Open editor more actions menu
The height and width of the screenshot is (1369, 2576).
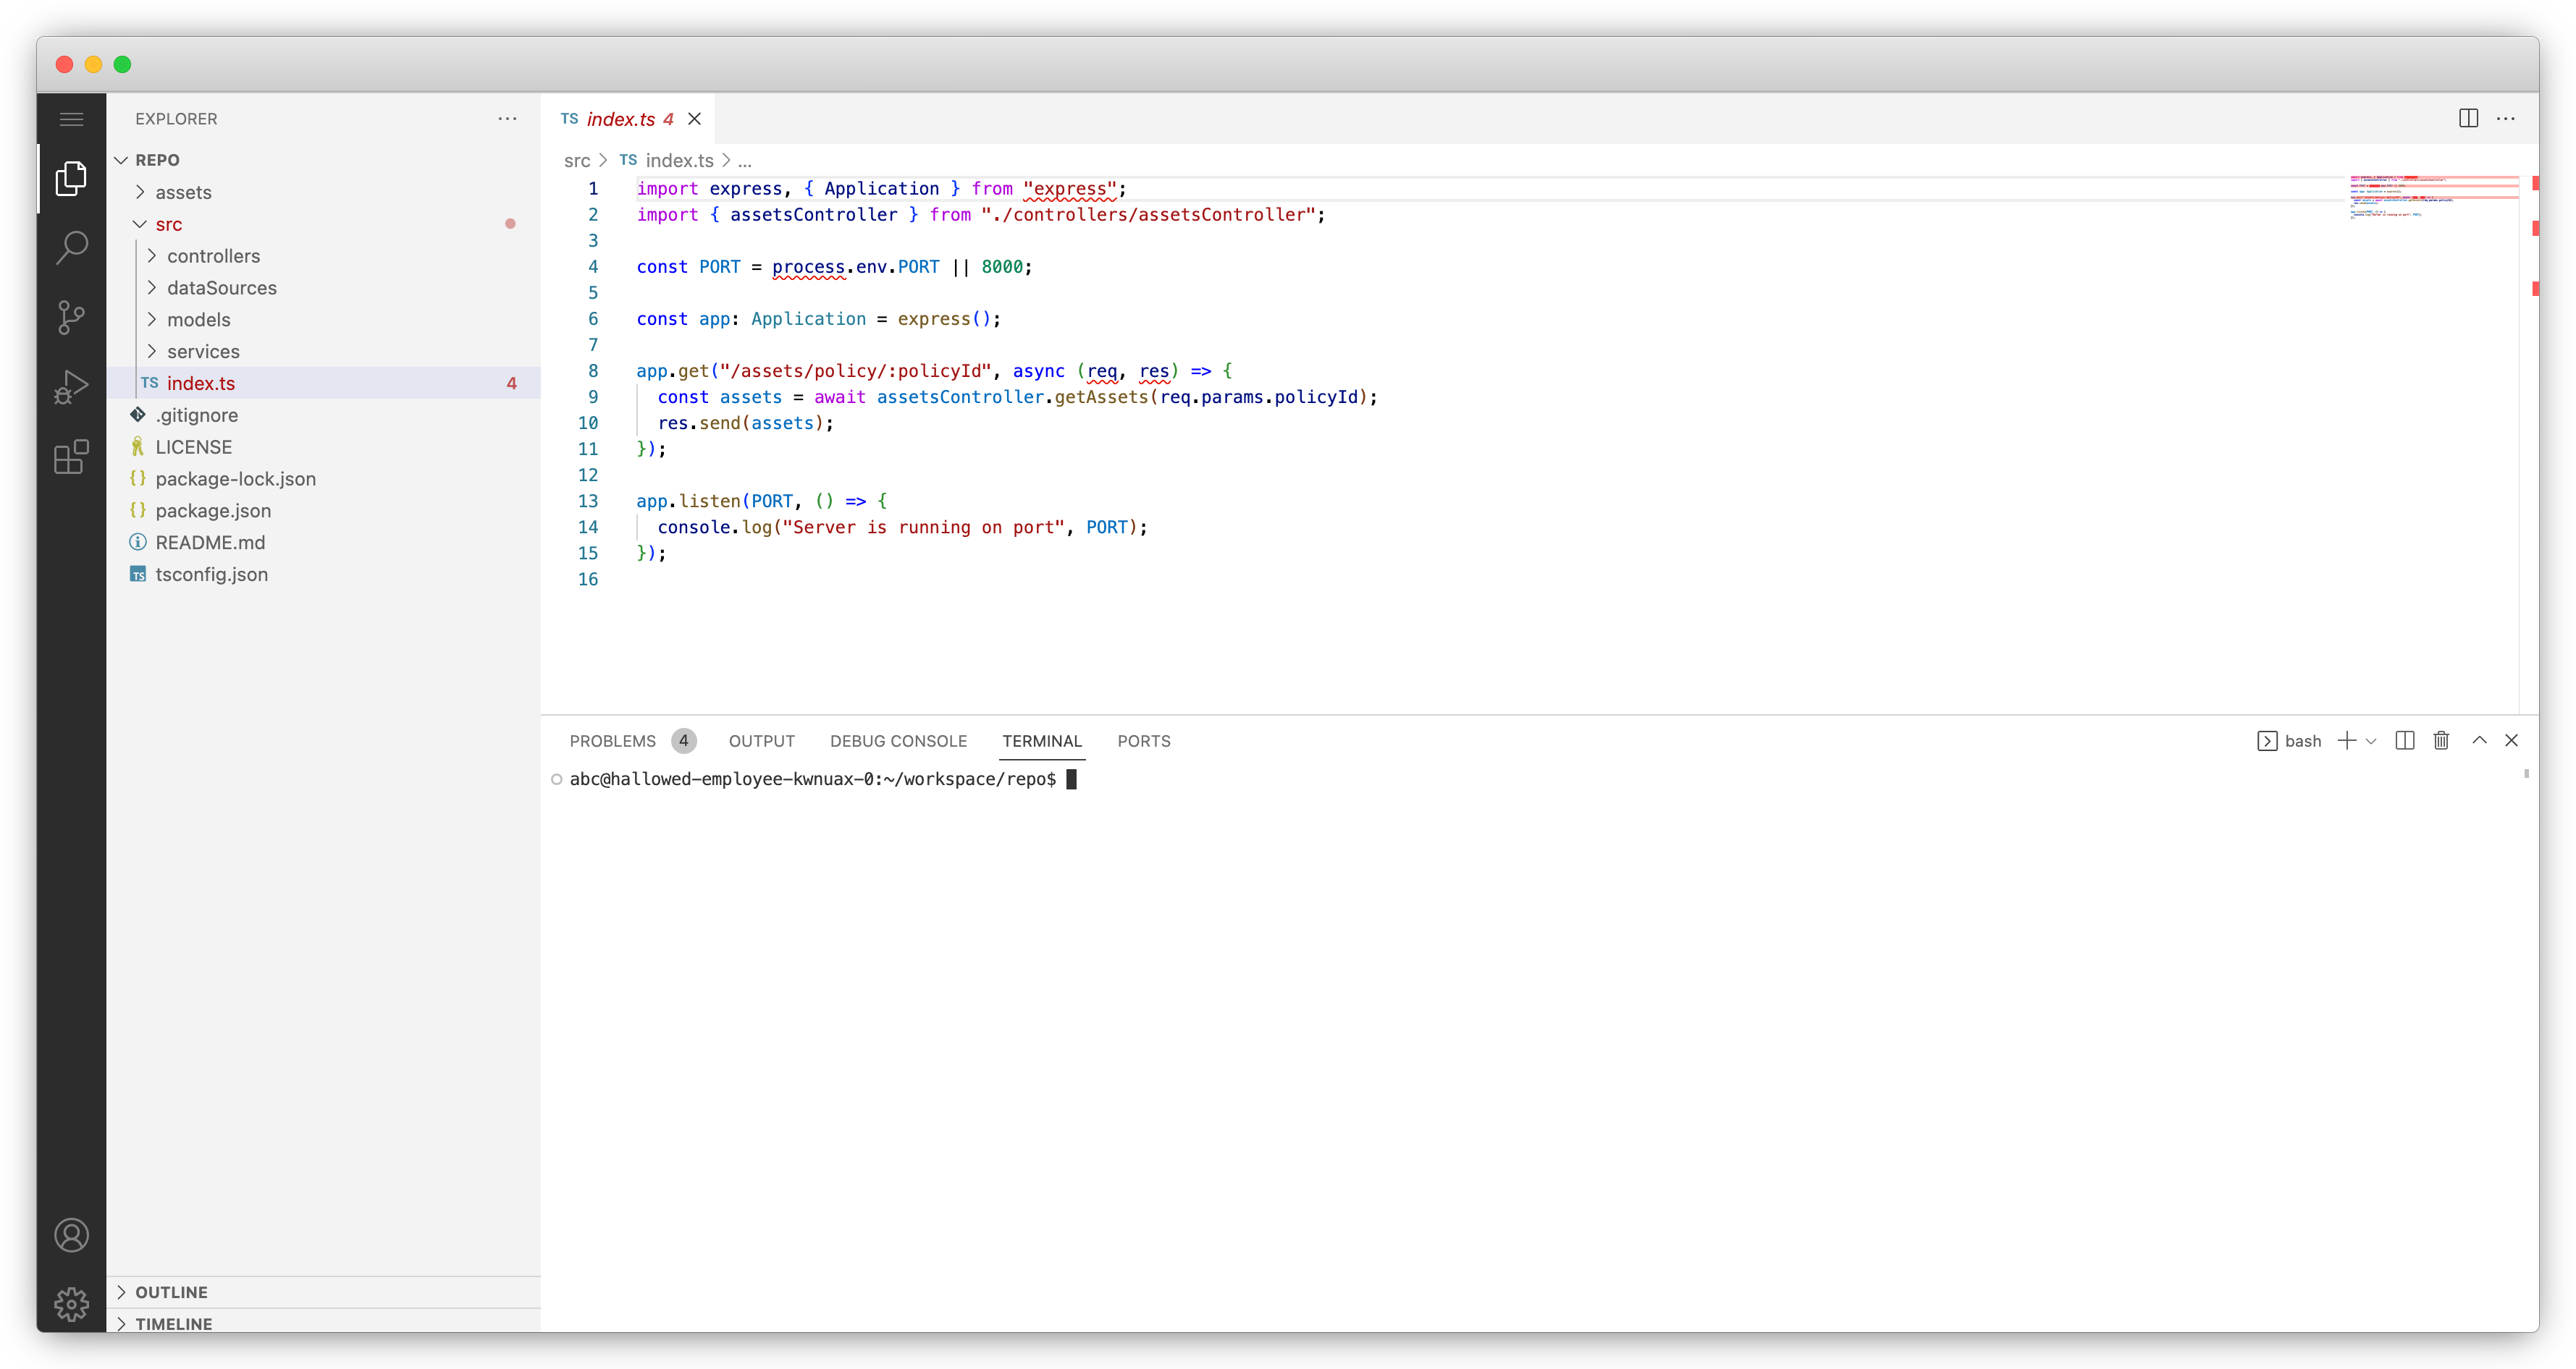pyautogui.click(x=2505, y=118)
